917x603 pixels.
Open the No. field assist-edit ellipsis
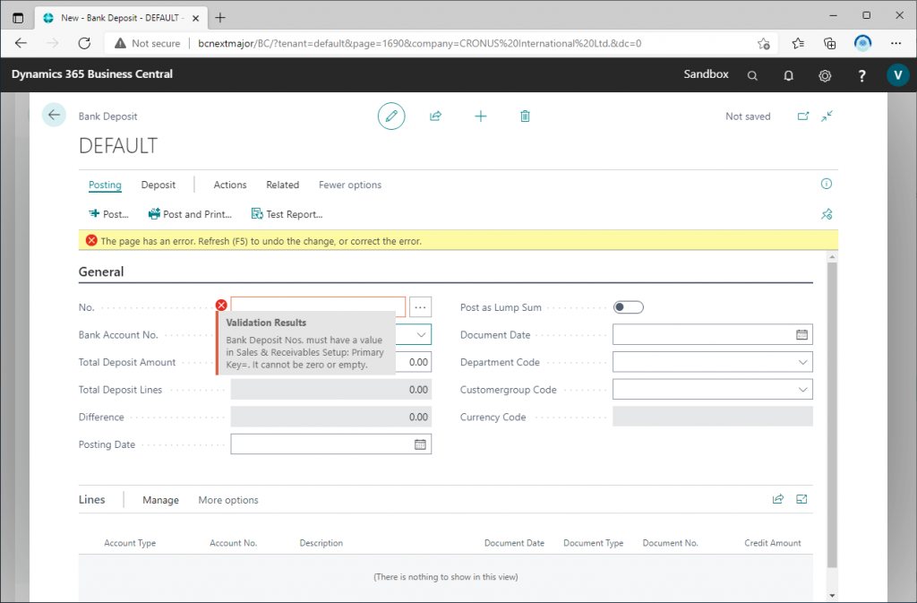pos(421,307)
